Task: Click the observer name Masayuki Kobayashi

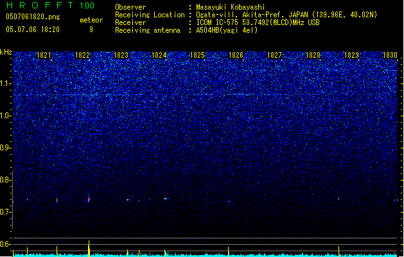Action: click(x=231, y=7)
